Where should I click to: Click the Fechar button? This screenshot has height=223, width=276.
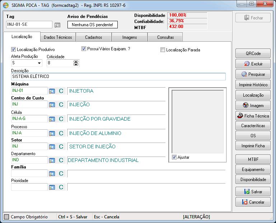[x=253, y=18]
